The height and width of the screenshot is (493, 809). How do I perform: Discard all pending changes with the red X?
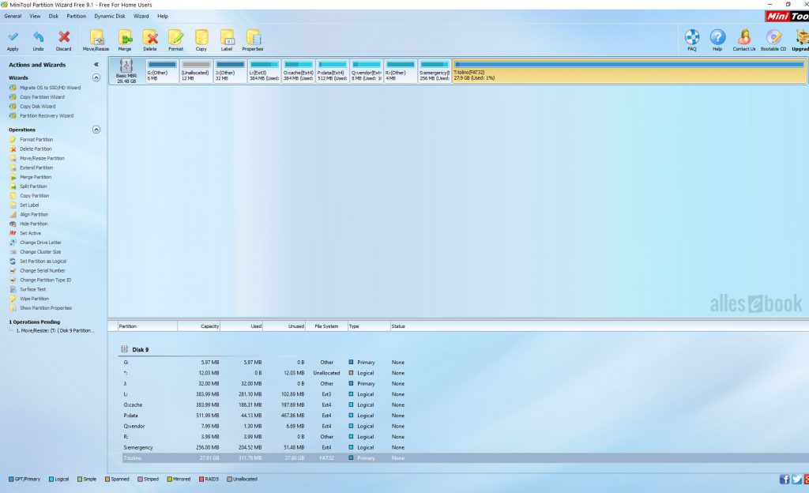[63, 40]
